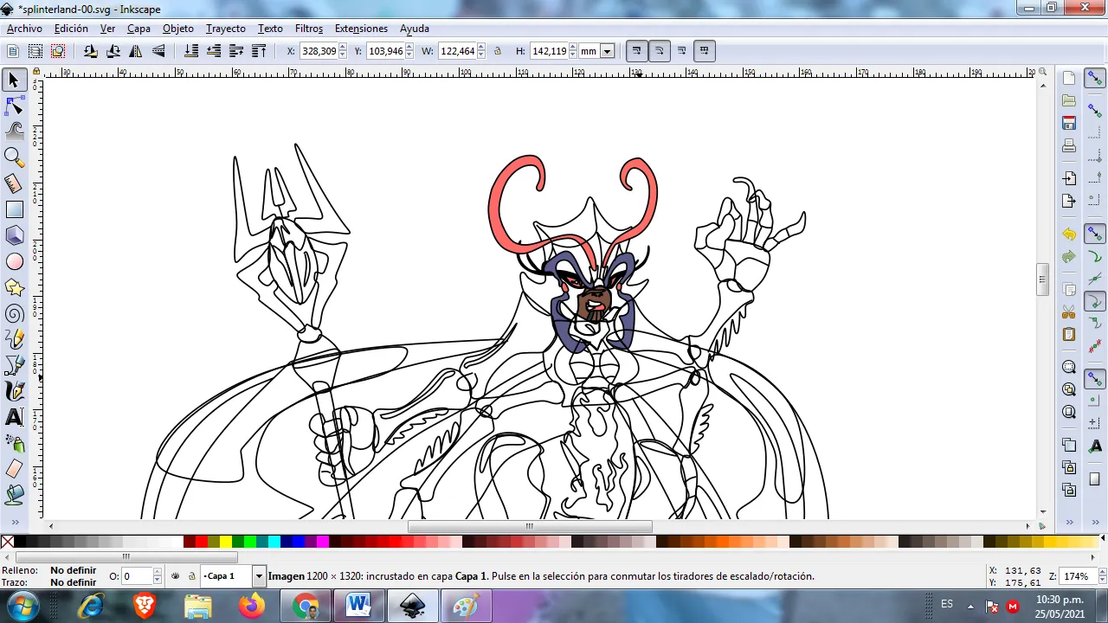This screenshot has width=1108, height=623.
Task: Select the Tweak objects tool
Action: (15, 132)
